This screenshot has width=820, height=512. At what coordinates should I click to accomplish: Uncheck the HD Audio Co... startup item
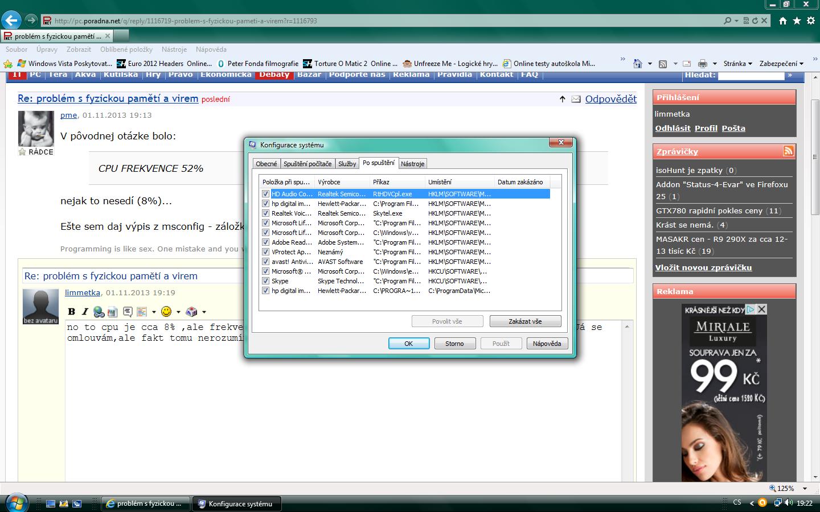(265, 194)
